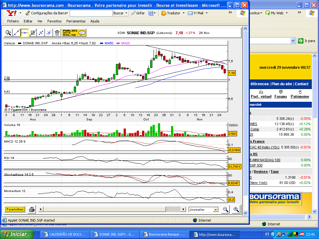Open the Ferramentas menu
The height and width of the screenshot is (239, 319).
[76, 21]
